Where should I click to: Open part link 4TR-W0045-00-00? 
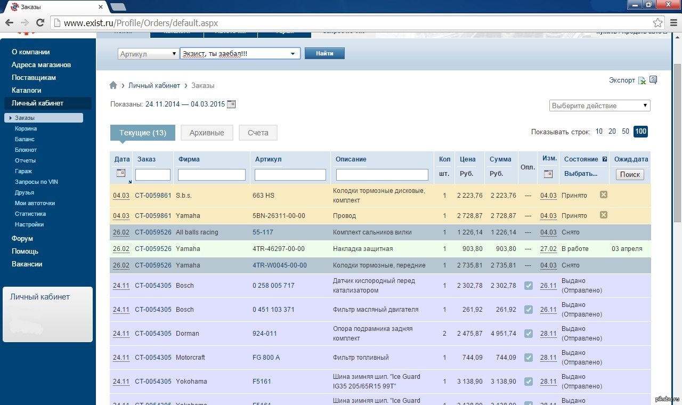point(280,265)
